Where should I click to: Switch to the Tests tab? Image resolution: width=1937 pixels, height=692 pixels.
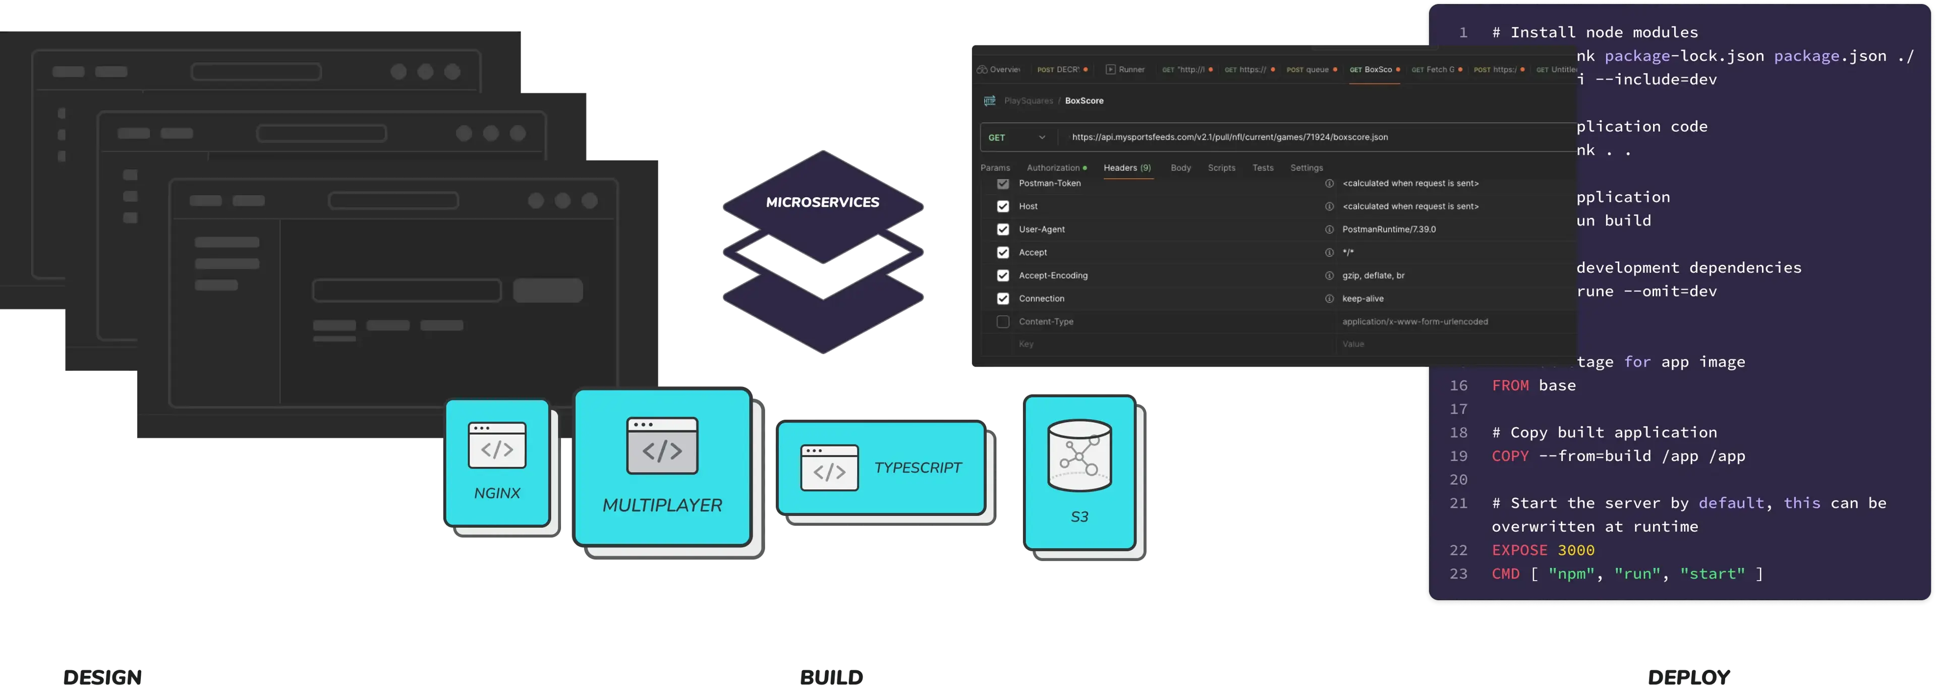coord(1263,168)
